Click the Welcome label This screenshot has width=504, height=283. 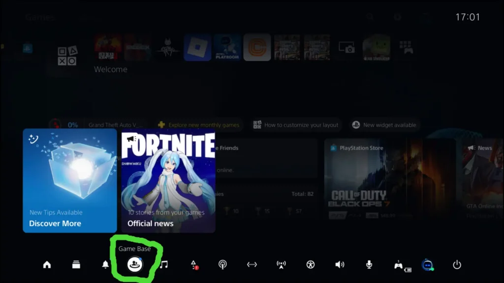[x=111, y=69]
